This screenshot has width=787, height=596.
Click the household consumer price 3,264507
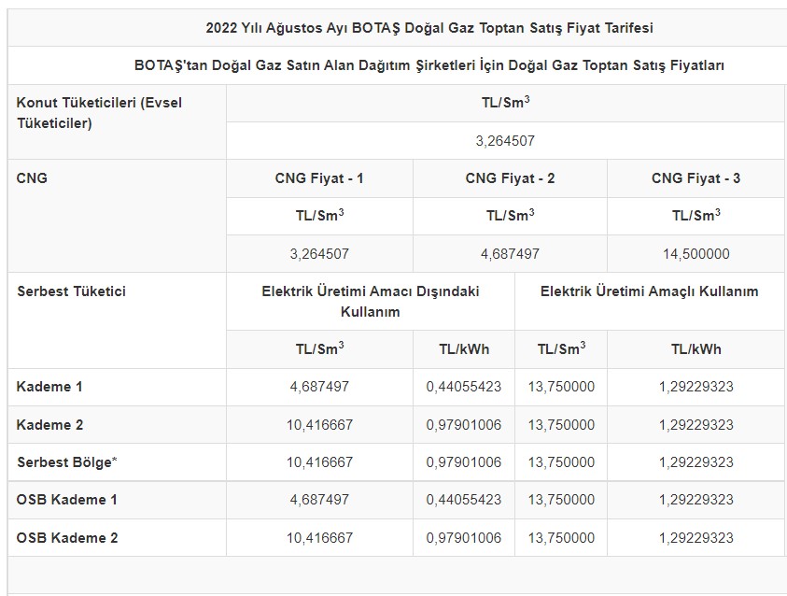(x=505, y=141)
